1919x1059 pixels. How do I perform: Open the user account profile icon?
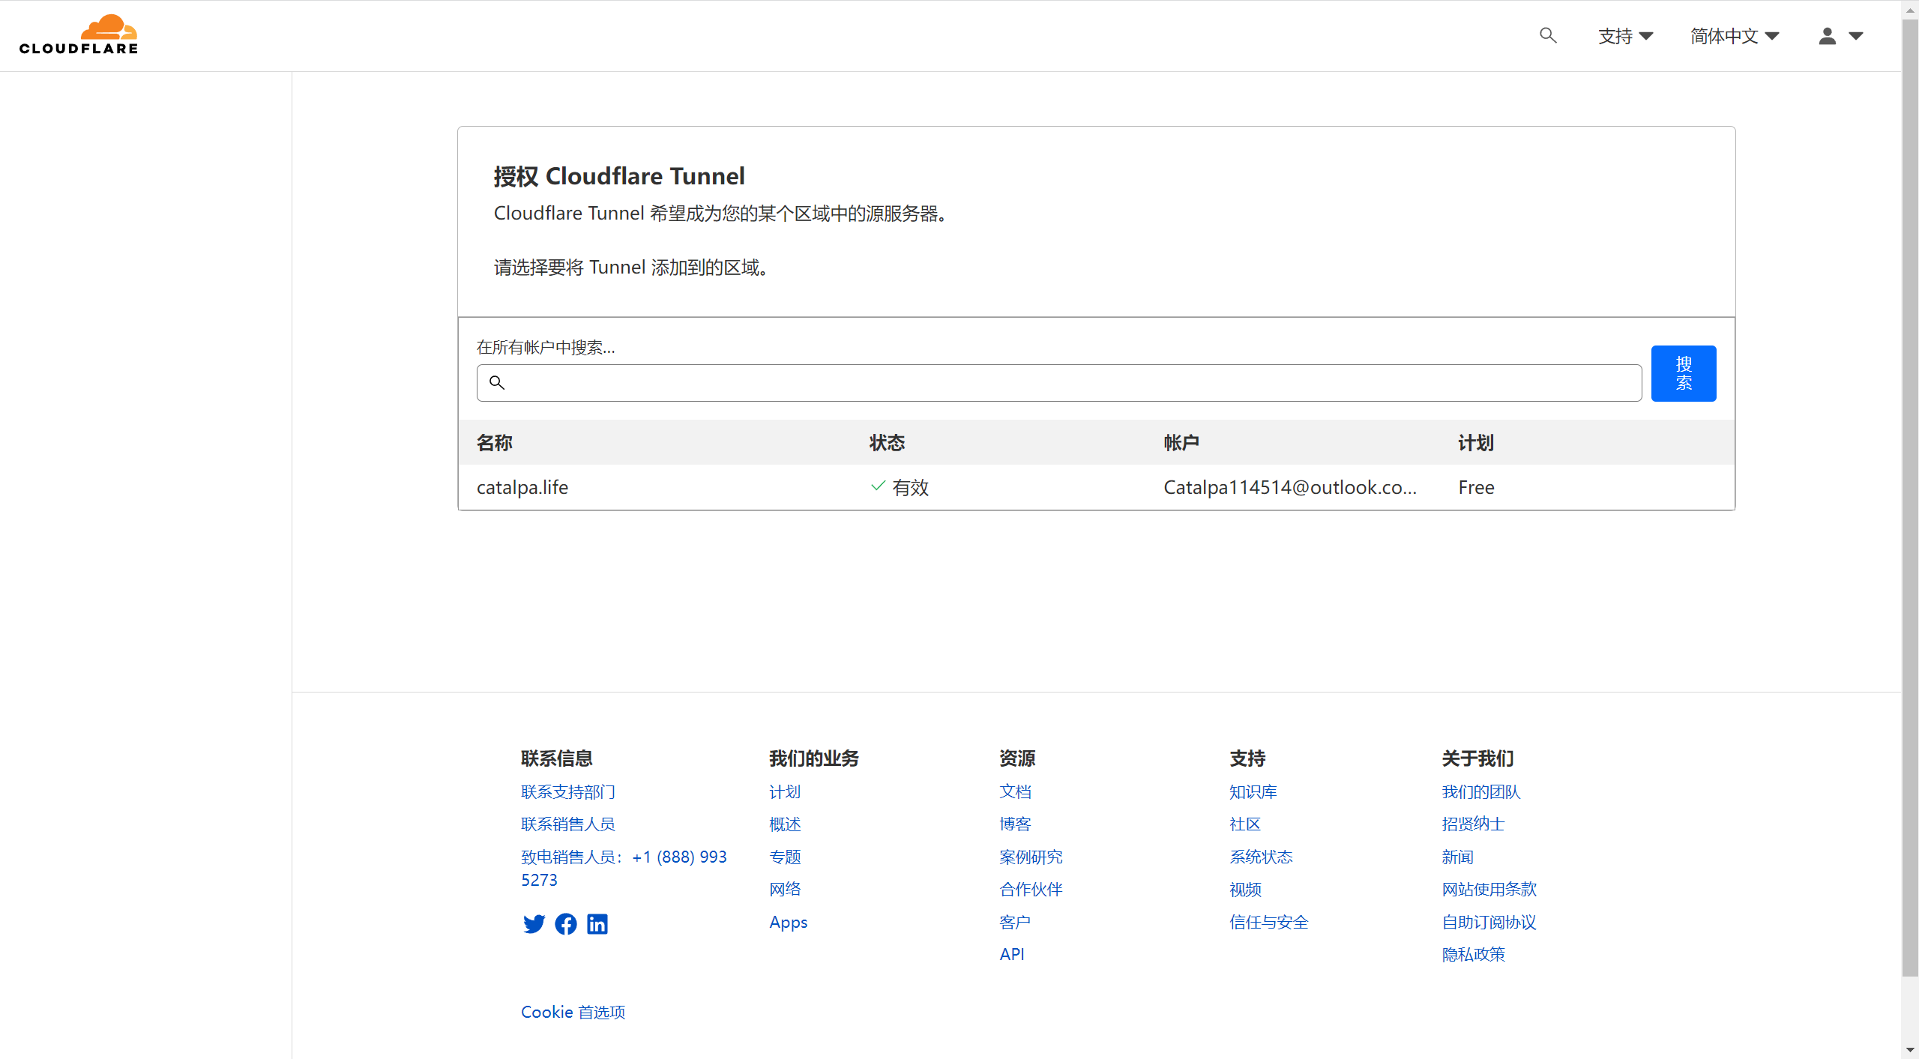1828,36
